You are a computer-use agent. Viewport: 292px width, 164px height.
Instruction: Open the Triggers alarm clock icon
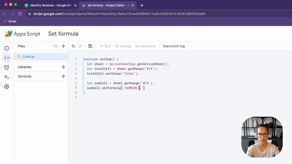6,67
